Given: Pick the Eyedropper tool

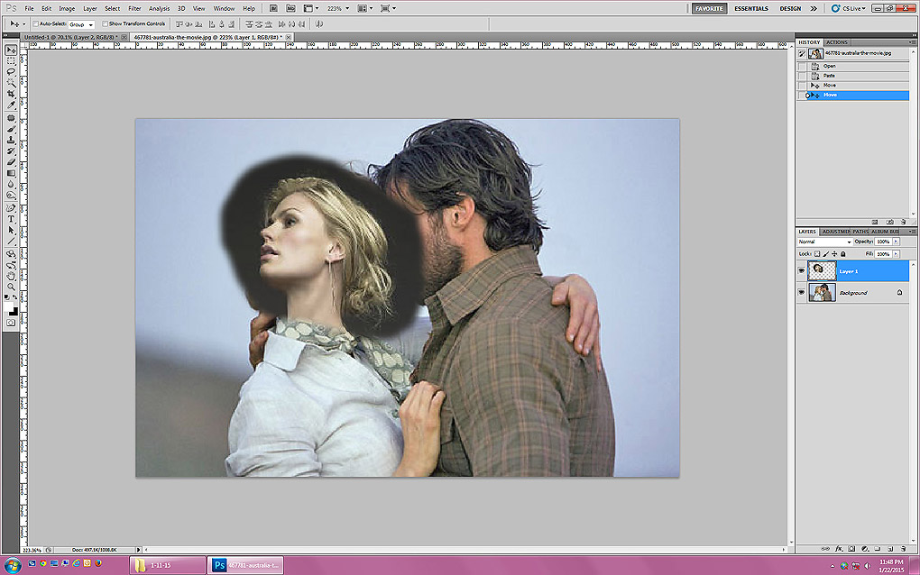Looking at the screenshot, I should 11,105.
